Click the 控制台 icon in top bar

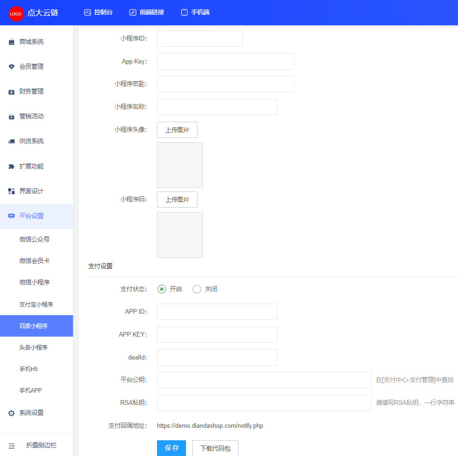[x=87, y=12]
